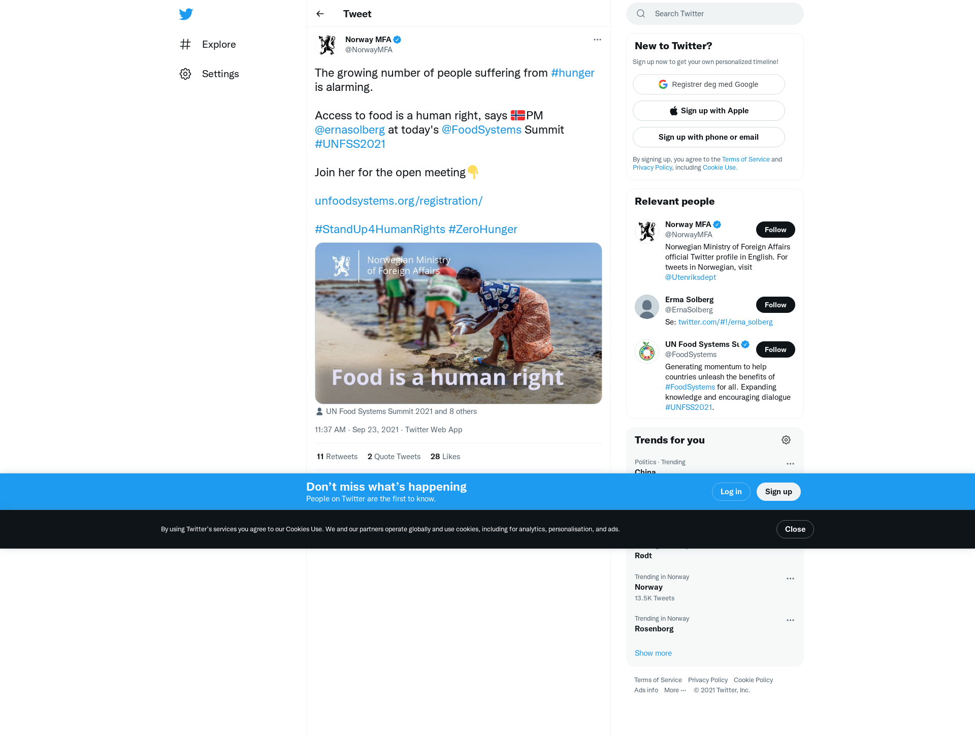This screenshot has height=736, width=975.
Task: Open the #hunger hashtag link
Action: point(572,73)
